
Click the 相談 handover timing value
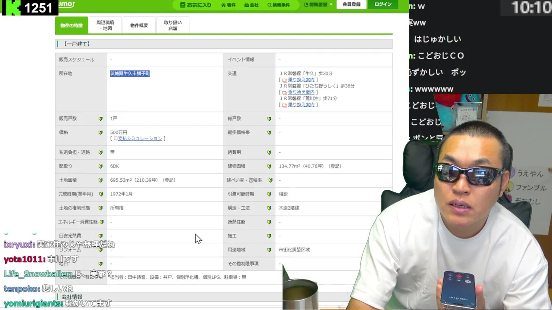point(283,194)
